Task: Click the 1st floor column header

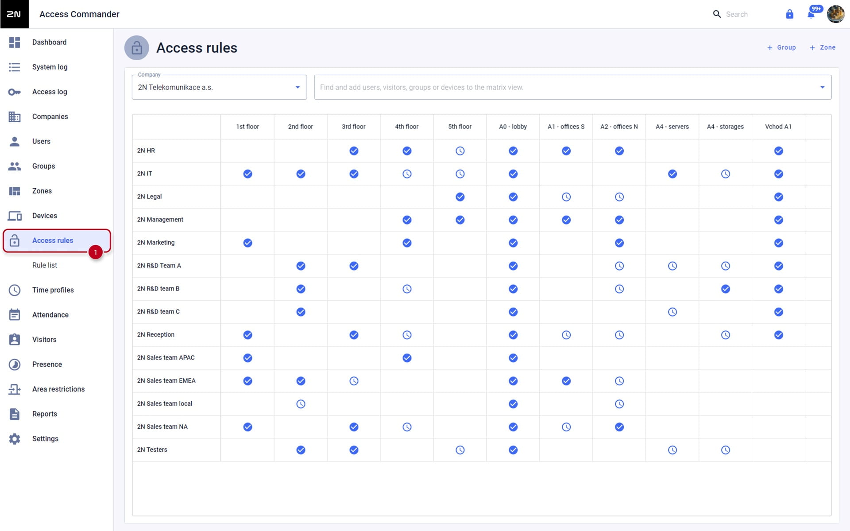Action: tap(247, 127)
